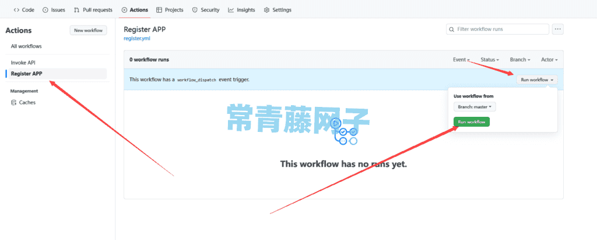Expand the Branch filter dropdown
The height and width of the screenshot is (240, 597).
pyautogui.click(x=520, y=60)
